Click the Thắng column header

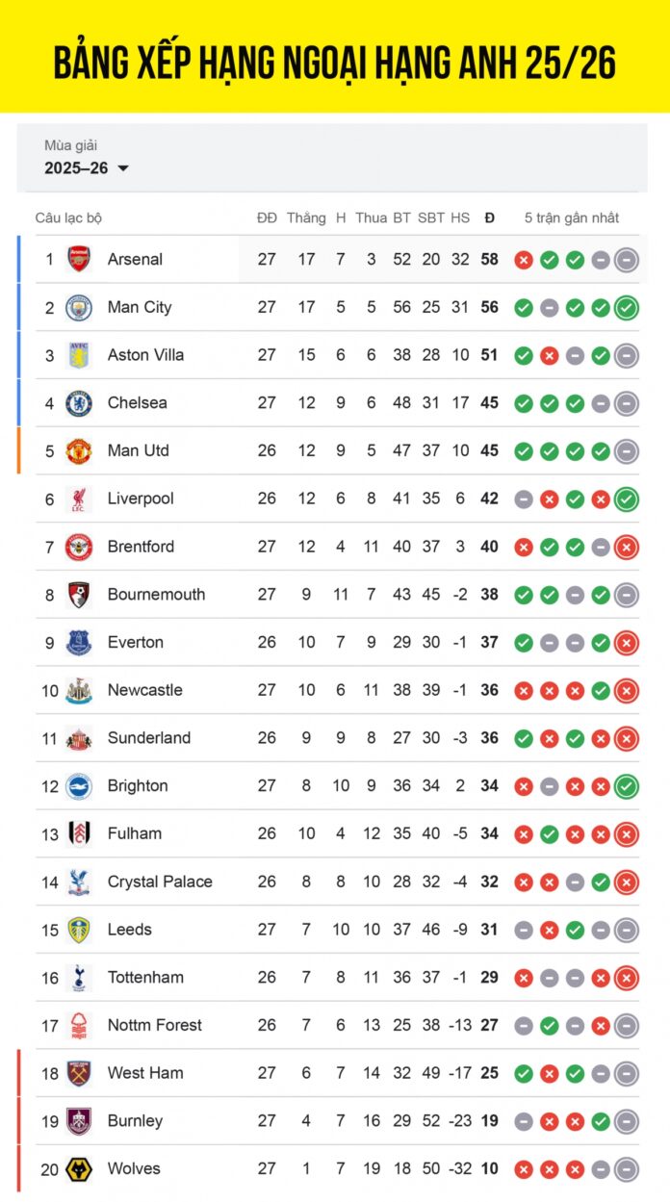pos(306,217)
